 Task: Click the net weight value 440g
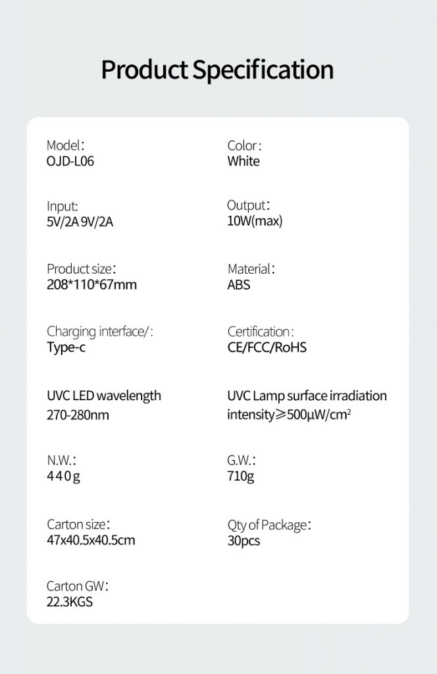[63, 477]
